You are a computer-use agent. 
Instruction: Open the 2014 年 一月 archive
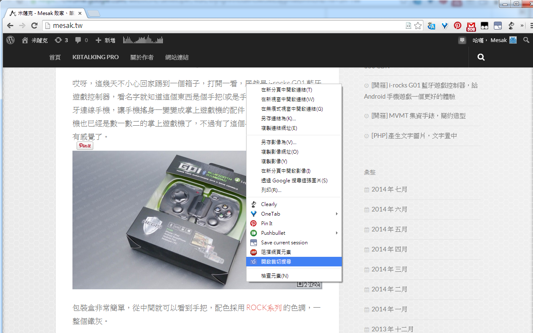[389, 309]
